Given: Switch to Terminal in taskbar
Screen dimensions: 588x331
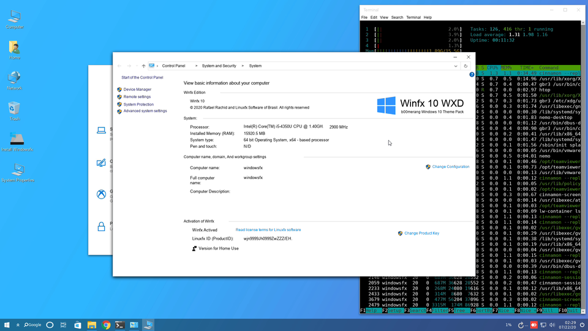Looking at the screenshot, I should 120,325.
